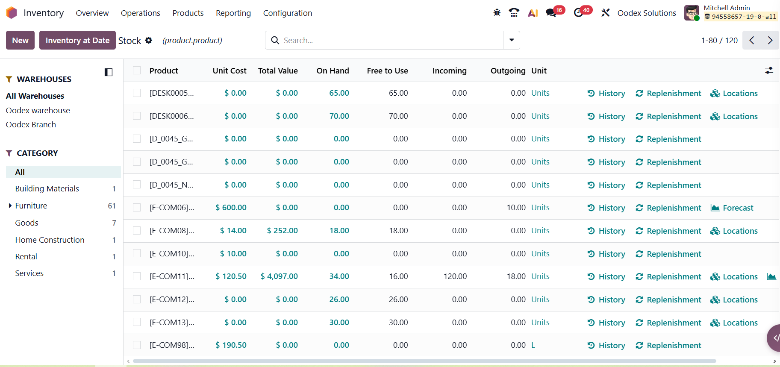Open the debug bug icon menu
Image resolution: width=780 pixels, height=367 pixels.
(x=497, y=13)
